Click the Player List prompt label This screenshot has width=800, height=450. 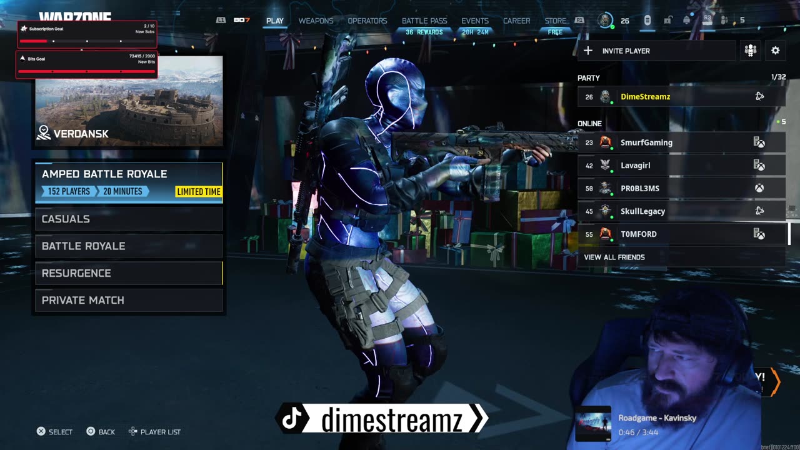161,432
